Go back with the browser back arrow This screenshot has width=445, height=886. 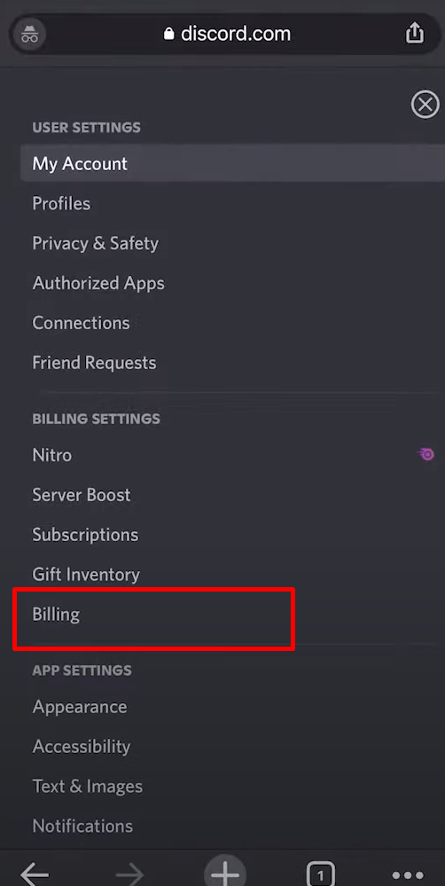coord(35,874)
